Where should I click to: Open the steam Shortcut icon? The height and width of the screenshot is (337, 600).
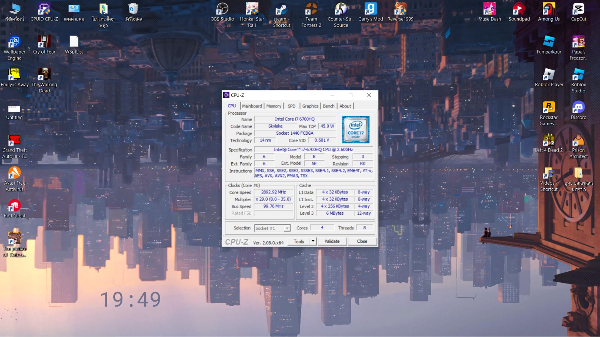point(282,15)
